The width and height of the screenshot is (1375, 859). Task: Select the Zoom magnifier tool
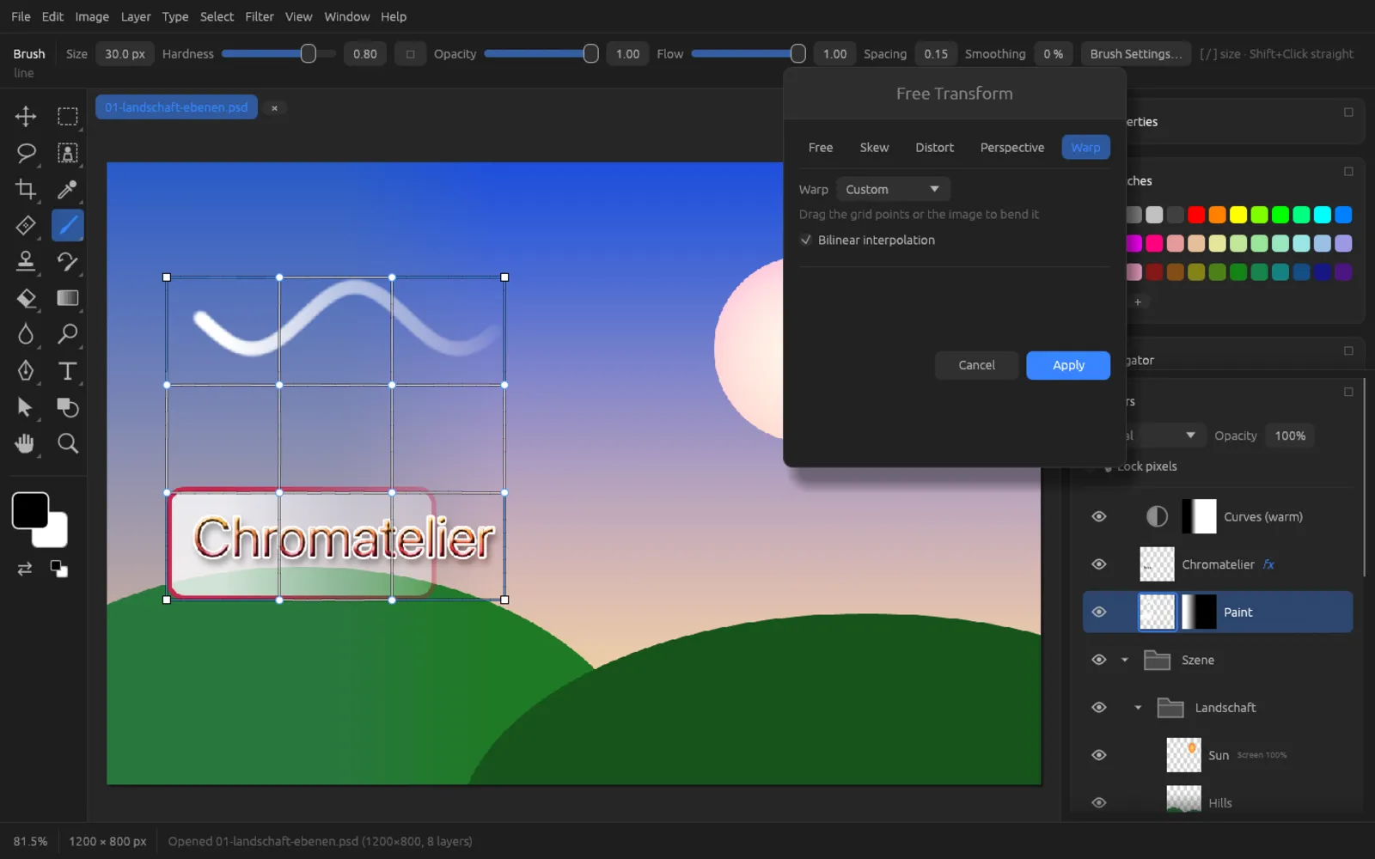coord(67,443)
